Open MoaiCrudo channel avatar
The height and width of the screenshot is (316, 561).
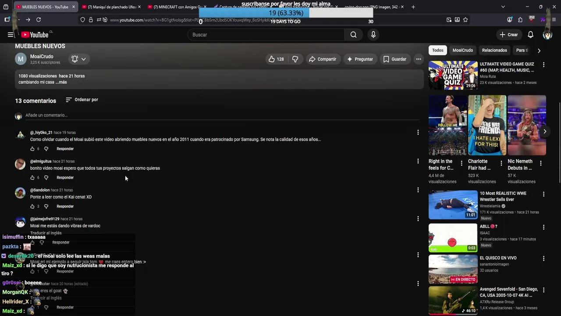[x=21, y=59]
